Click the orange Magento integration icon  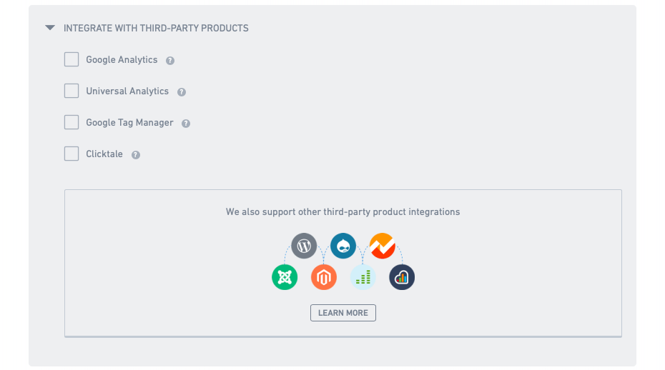coord(324,277)
